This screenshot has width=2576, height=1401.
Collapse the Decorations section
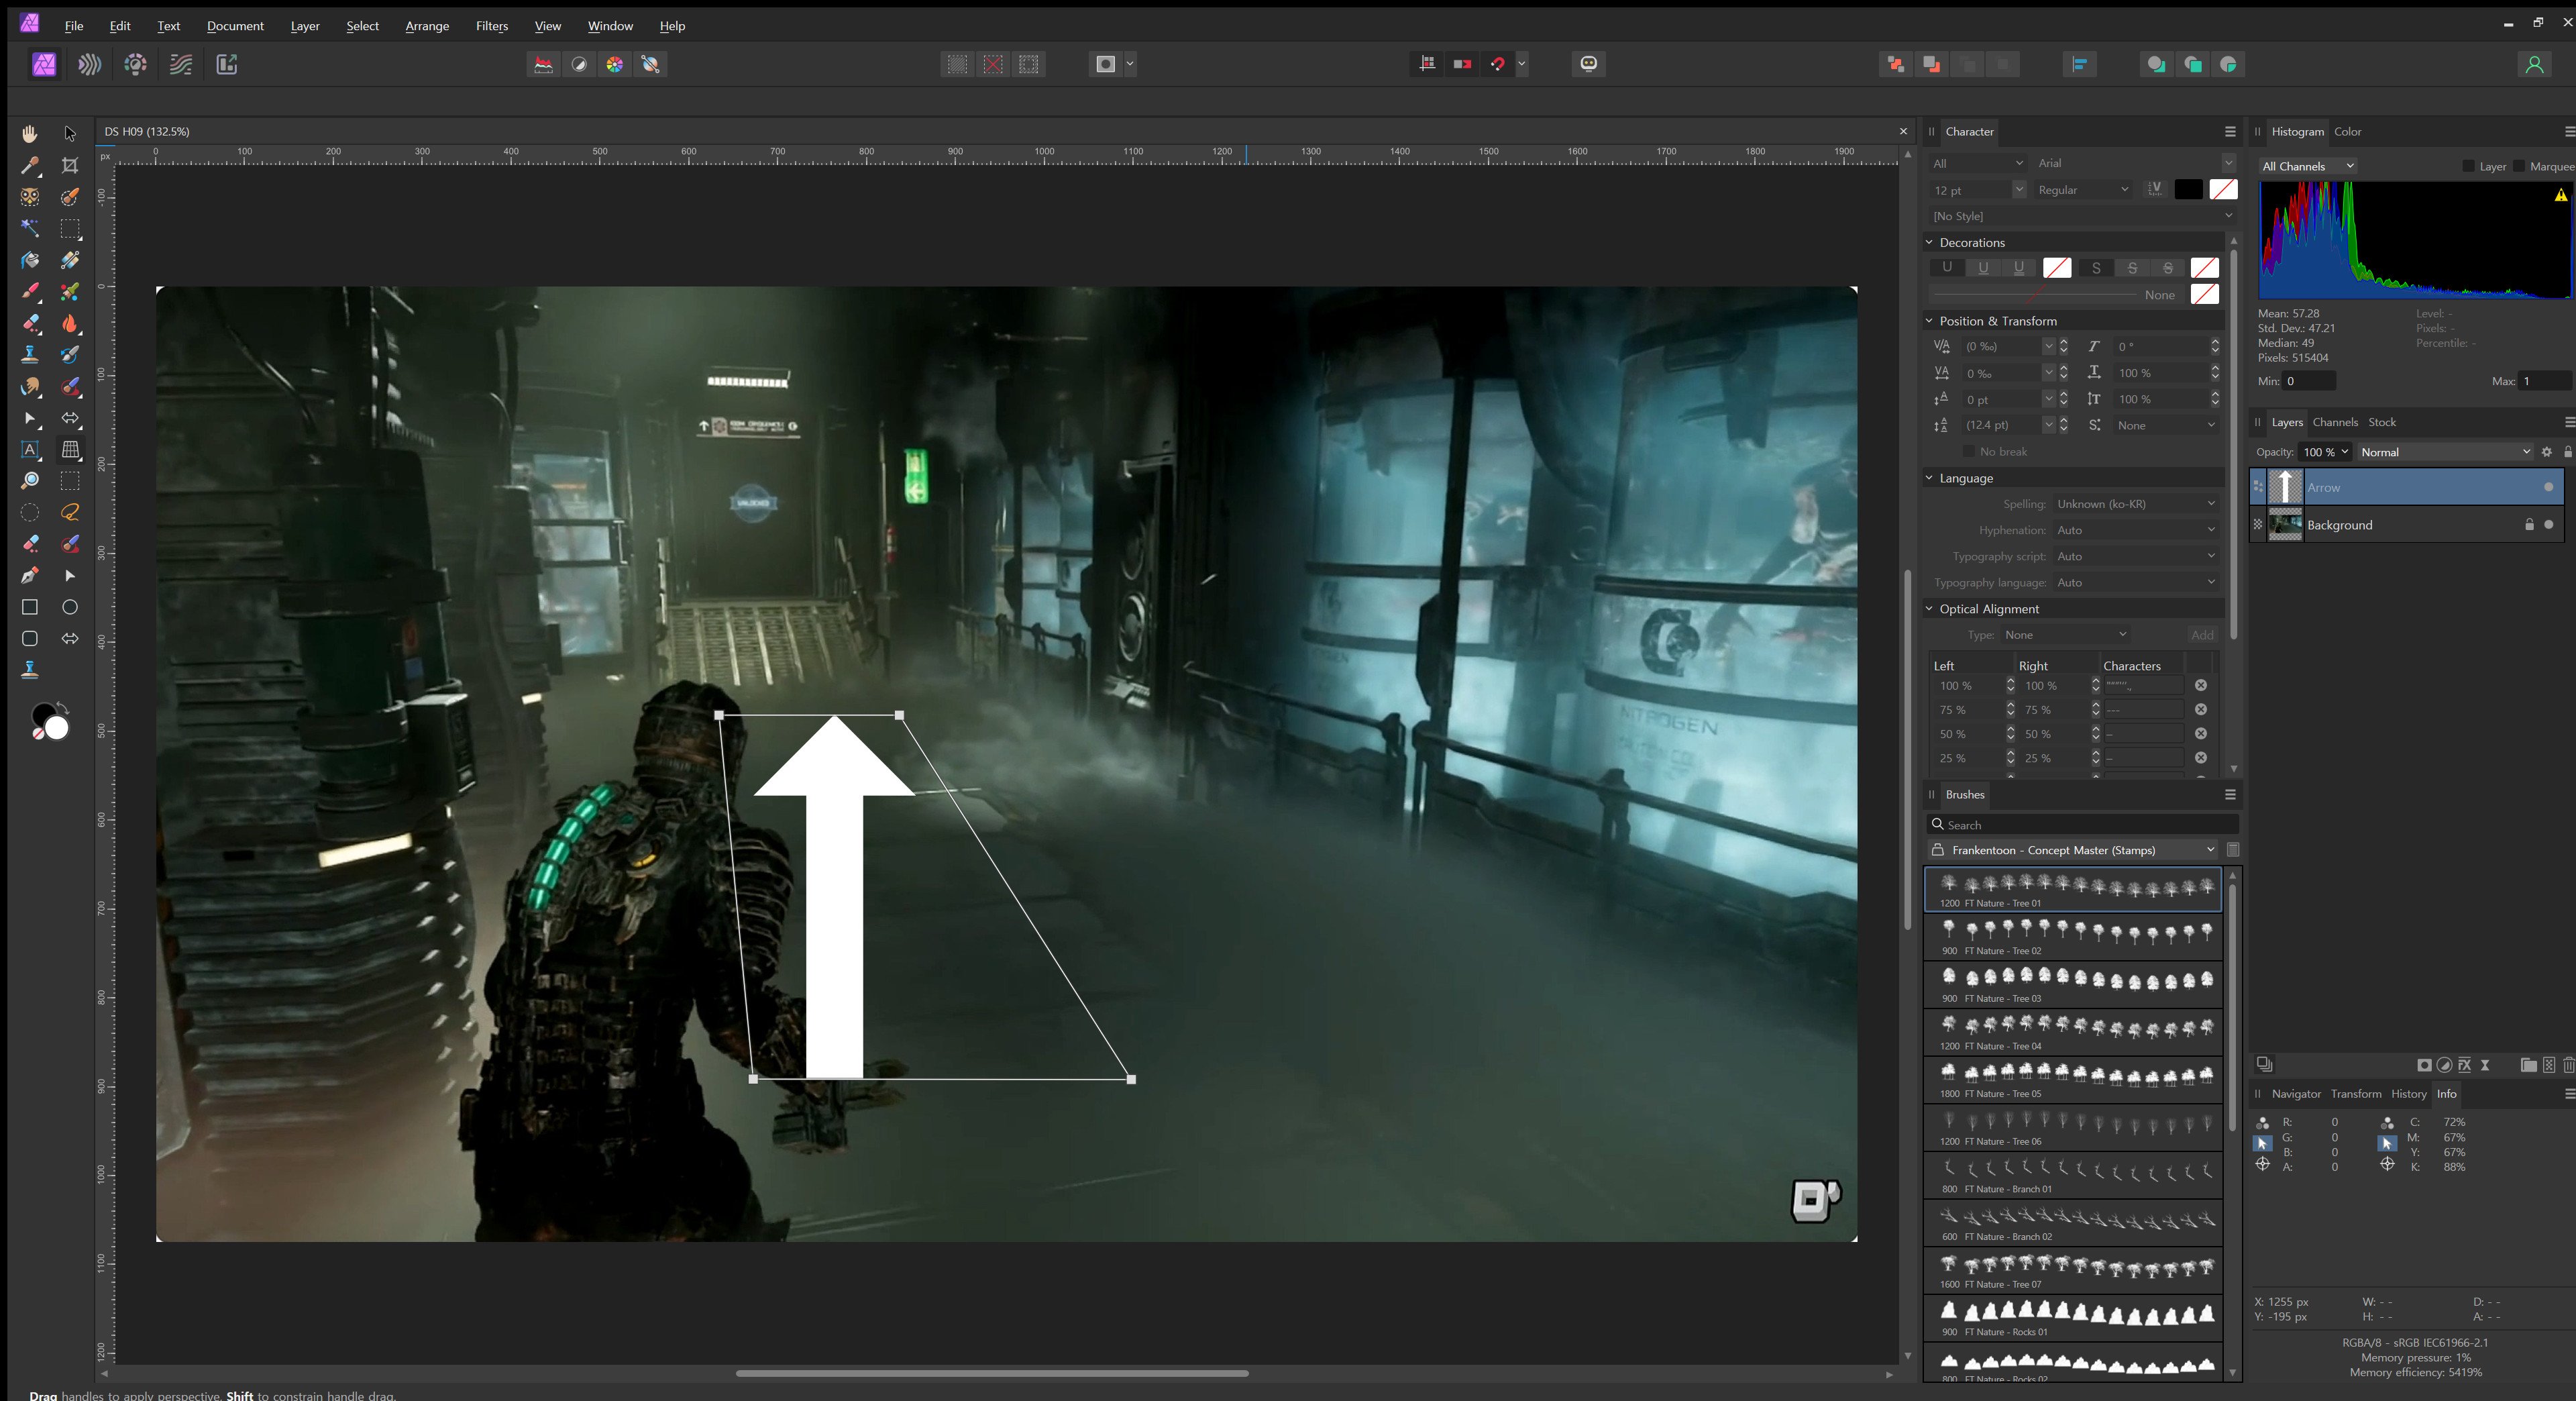click(1929, 242)
